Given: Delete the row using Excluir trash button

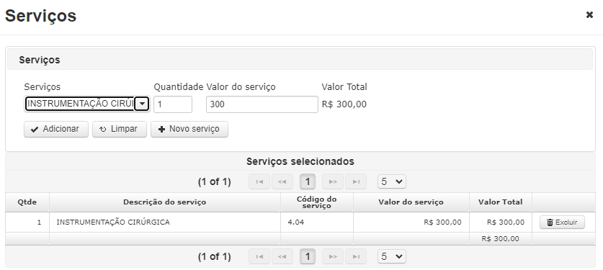Looking at the screenshot, I should 562,222.
